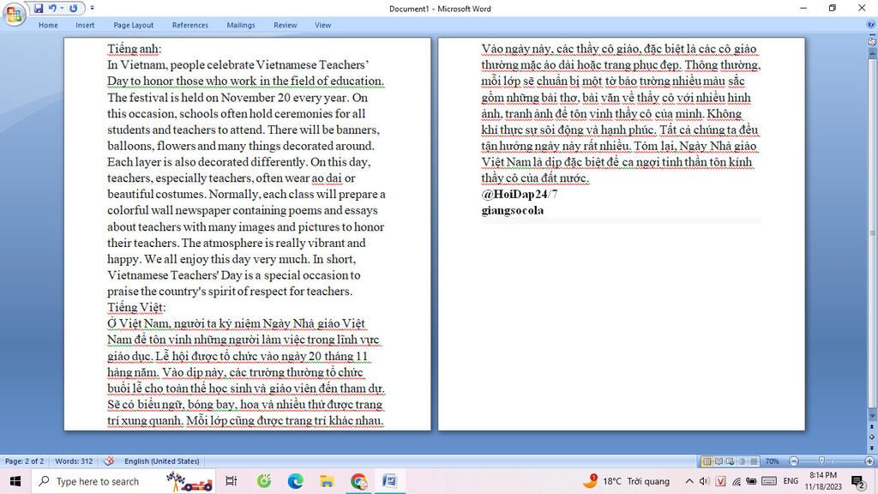Open File Explorer from taskbar
The image size is (878, 494).
pos(327,481)
